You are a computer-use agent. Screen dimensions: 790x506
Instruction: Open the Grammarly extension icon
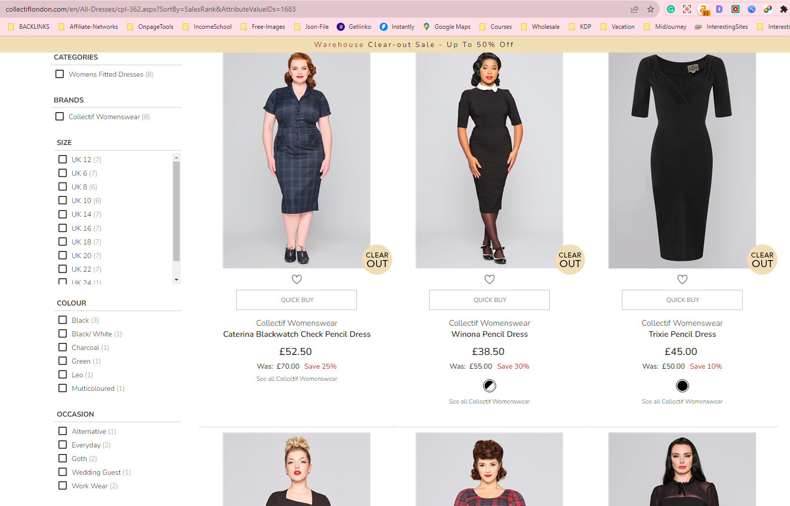point(671,9)
